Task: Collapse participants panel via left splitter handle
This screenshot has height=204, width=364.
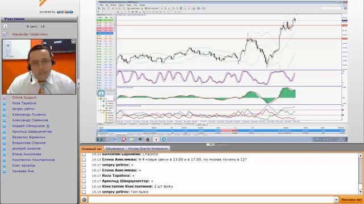Action: (x=78, y=83)
